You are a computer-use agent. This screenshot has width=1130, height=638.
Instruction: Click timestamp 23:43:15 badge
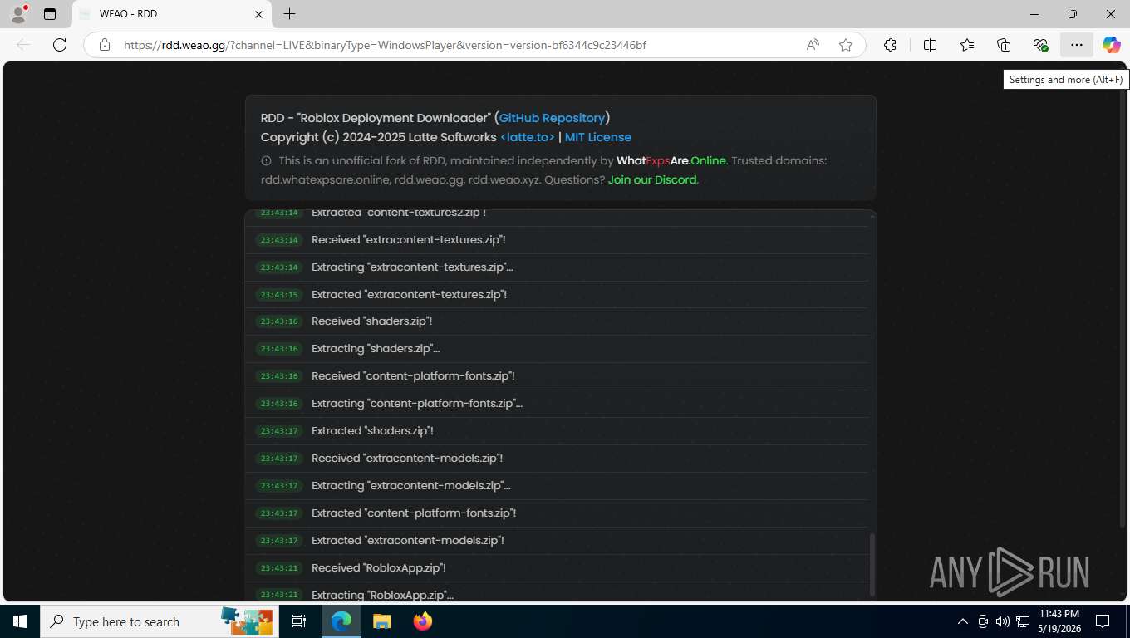[279, 295]
